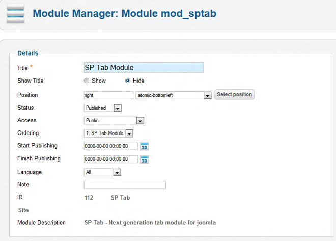The height and width of the screenshot is (241, 336).
Task: Open the Language All dropdown
Action: click(x=117, y=173)
